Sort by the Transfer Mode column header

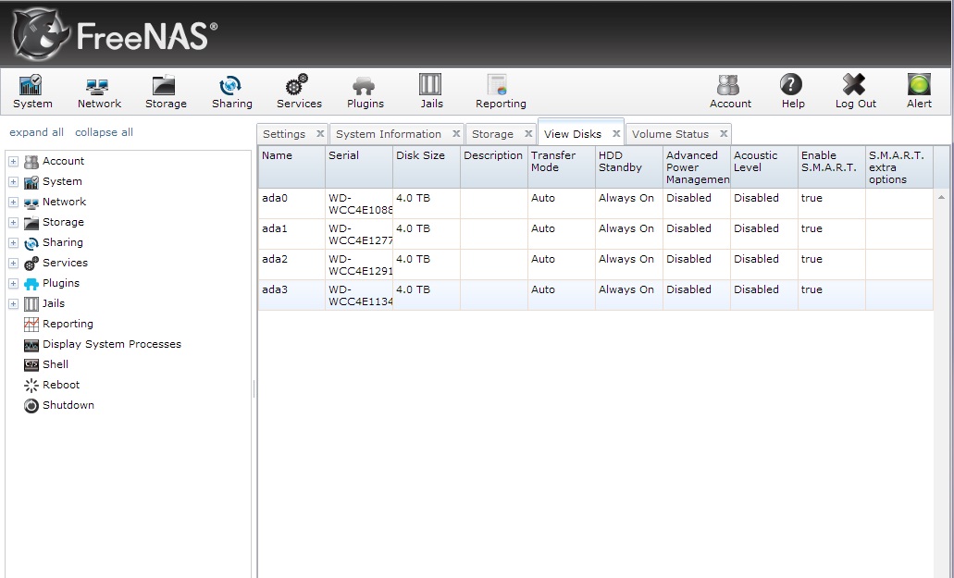click(562, 166)
